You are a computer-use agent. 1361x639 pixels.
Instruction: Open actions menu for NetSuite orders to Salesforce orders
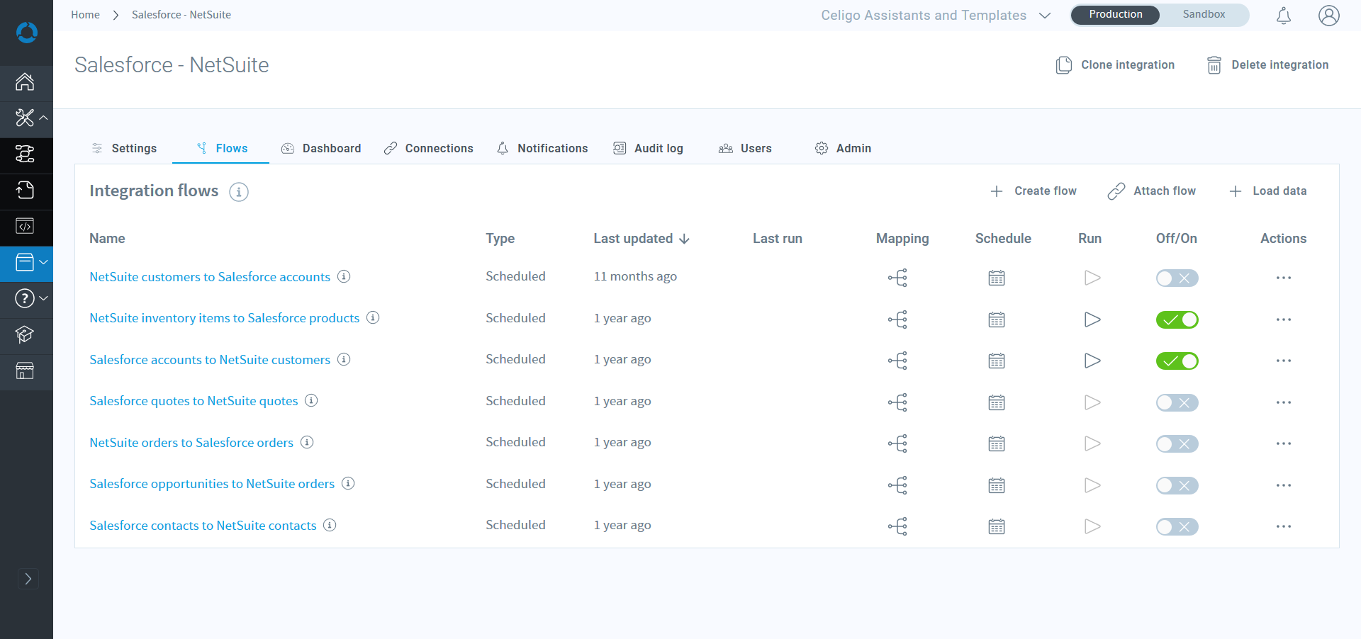coord(1284,443)
